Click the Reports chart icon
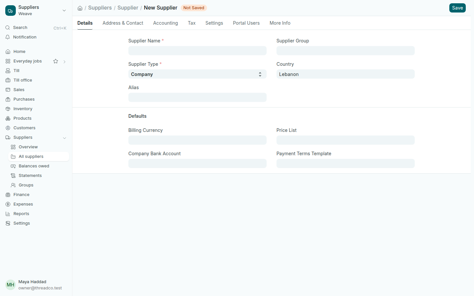Viewport: 474px width, 296px height. [x=8, y=214]
